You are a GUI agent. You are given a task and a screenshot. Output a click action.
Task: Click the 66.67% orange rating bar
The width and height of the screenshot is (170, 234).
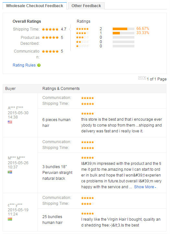[x=120, y=29]
